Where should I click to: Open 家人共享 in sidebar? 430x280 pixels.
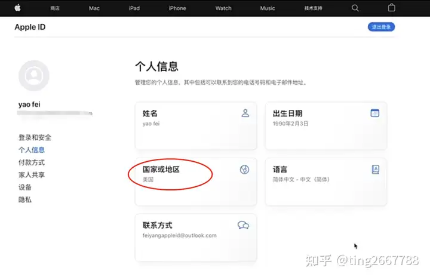32,175
